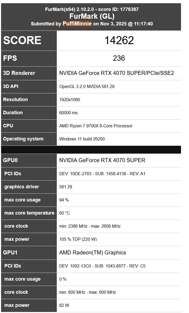Click the graphics driver row label
This screenshot has width=189, height=313.
[22, 187]
